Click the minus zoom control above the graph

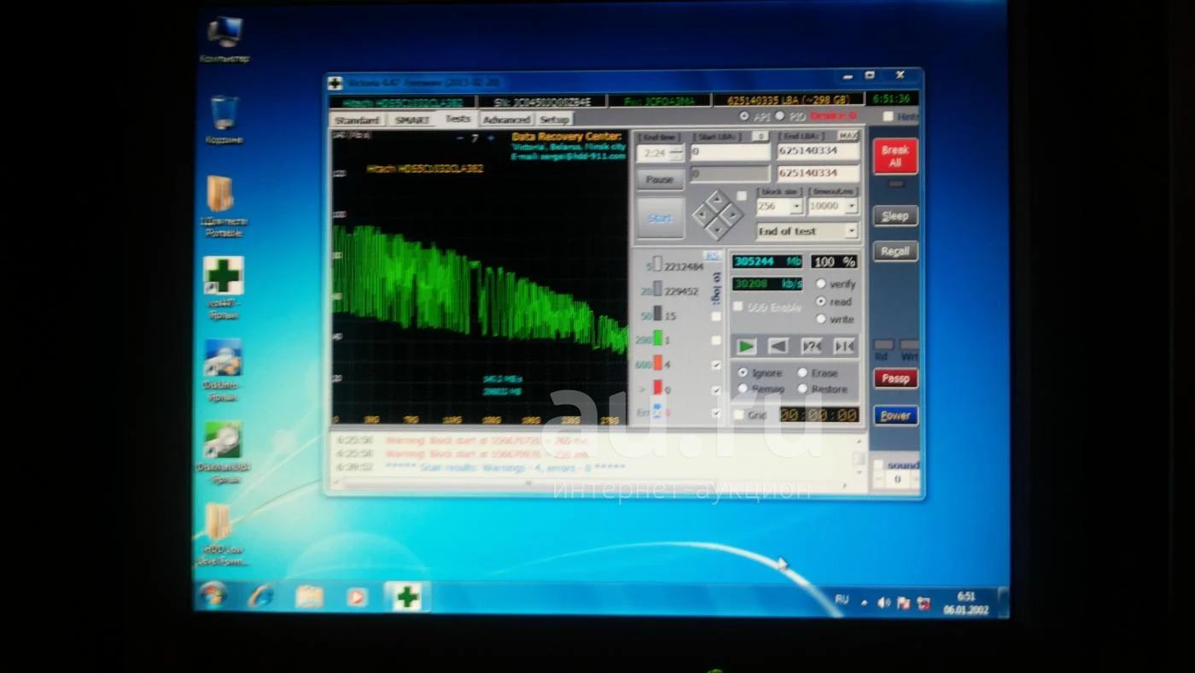460,138
